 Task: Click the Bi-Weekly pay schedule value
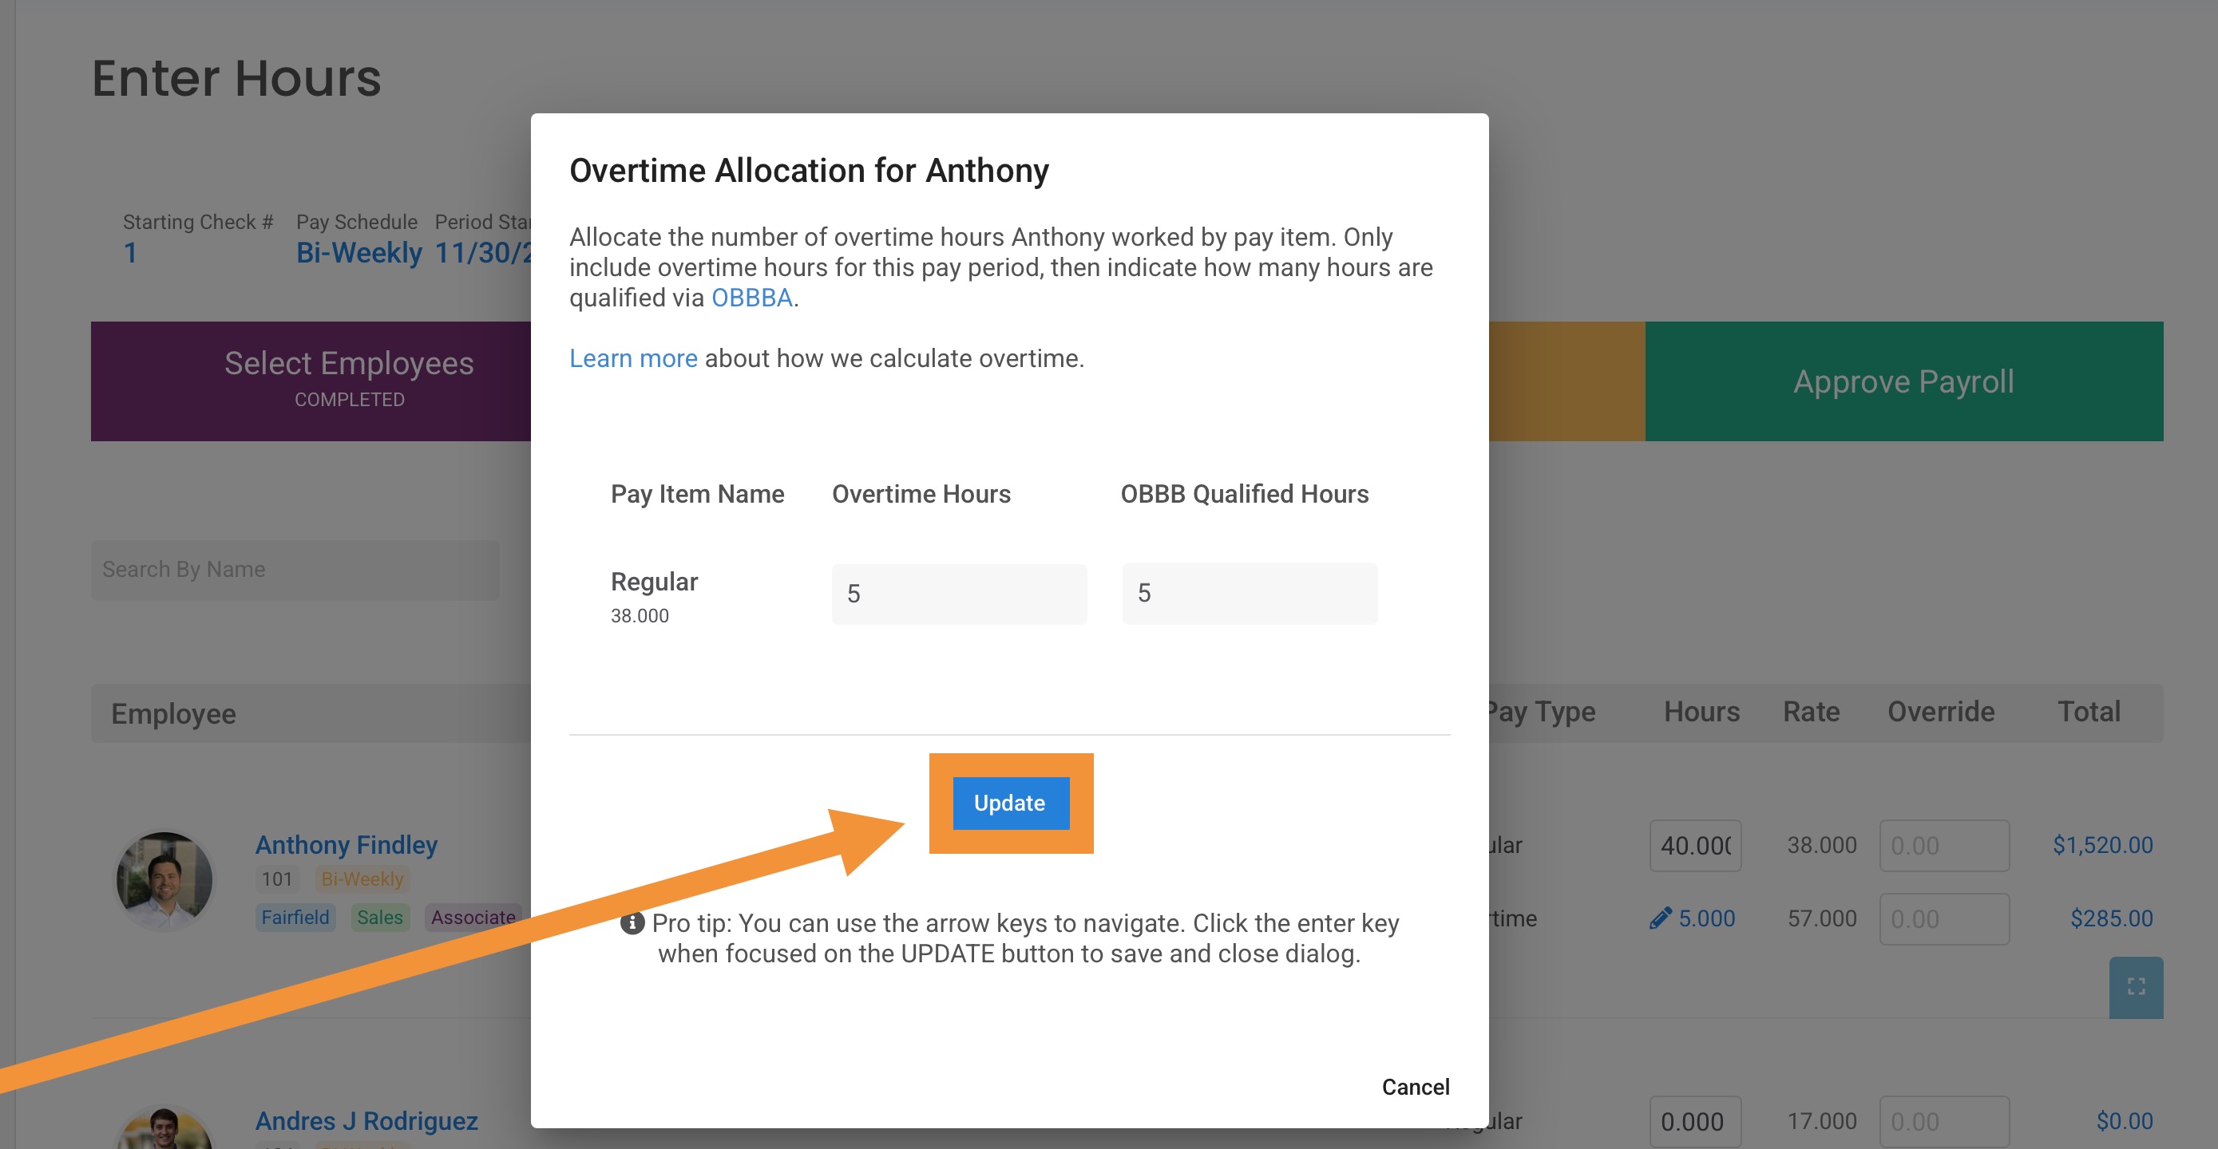click(358, 253)
